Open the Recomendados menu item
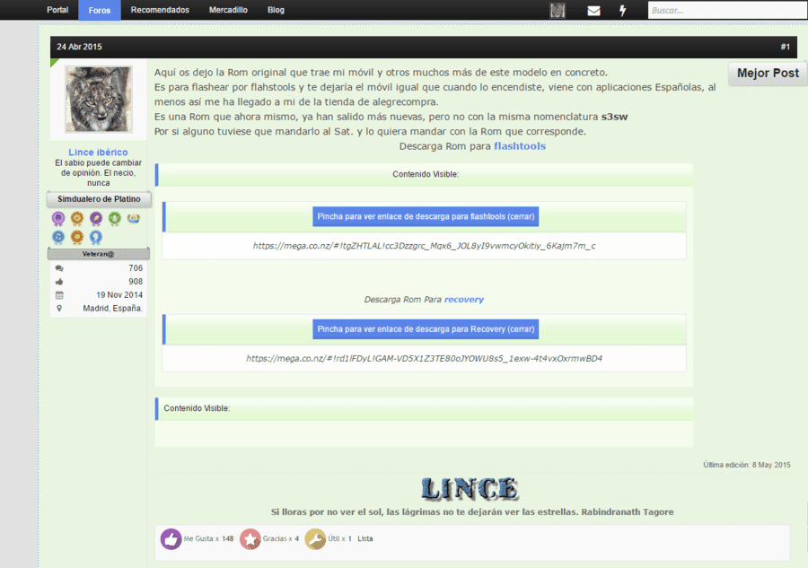 coord(160,10)
